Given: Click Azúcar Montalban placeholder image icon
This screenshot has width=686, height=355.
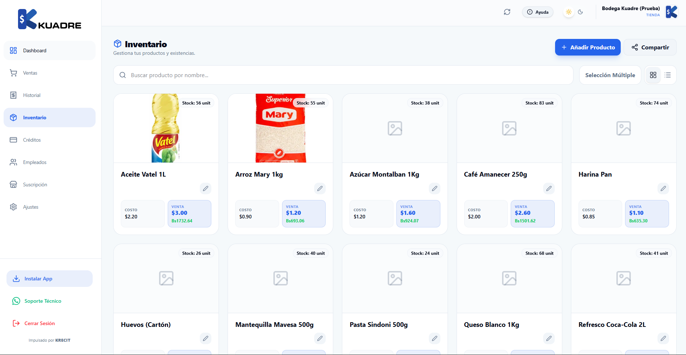Looking at the screenshot, I should 395,128.
